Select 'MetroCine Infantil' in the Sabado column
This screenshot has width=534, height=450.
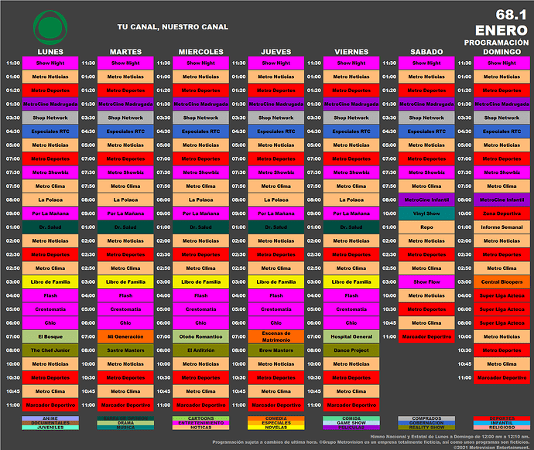coord(426,200)
